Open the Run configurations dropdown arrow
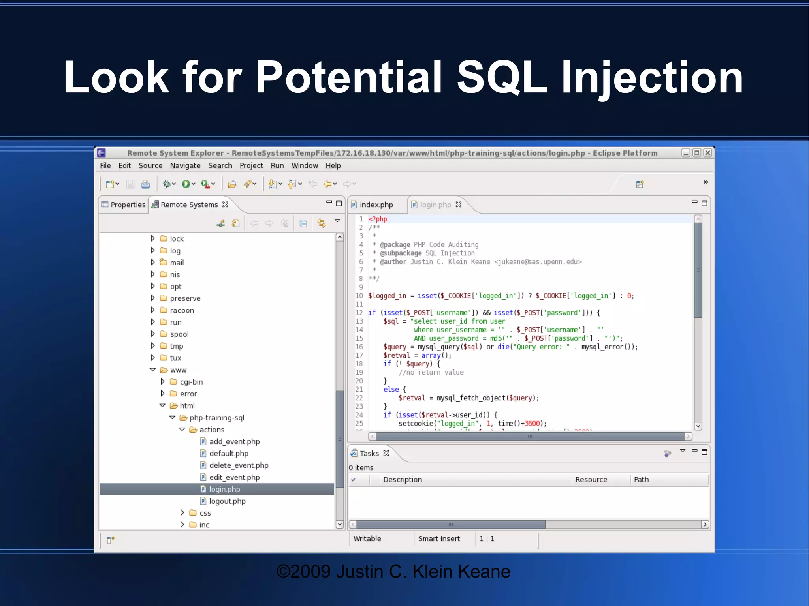This screenshot has height=606, width=809. point(193,184)
